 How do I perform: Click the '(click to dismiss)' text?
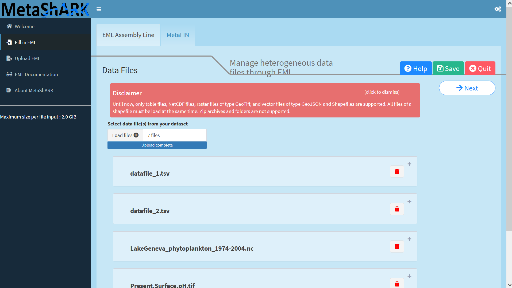(382, 92)
